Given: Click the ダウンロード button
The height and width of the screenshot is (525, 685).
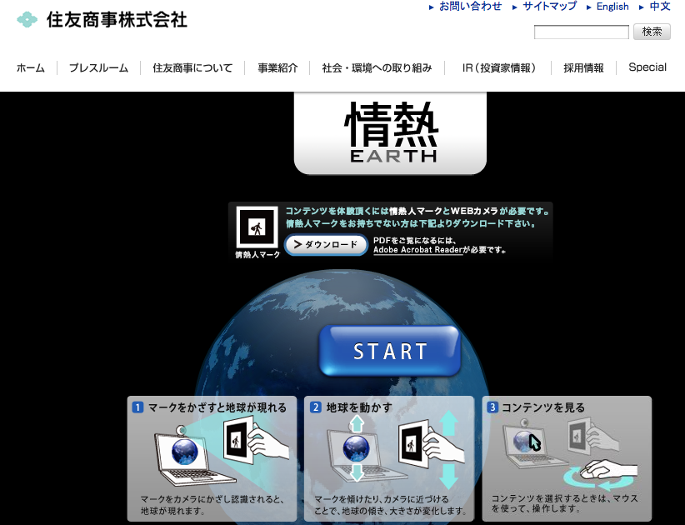Looking at the screenshot, I should [x=327, y=245].
